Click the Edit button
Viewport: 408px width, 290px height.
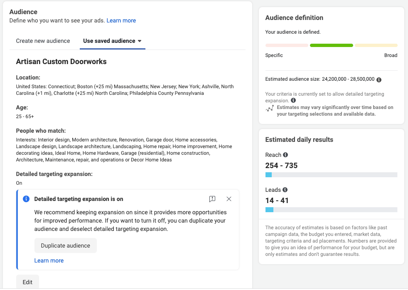27,282
